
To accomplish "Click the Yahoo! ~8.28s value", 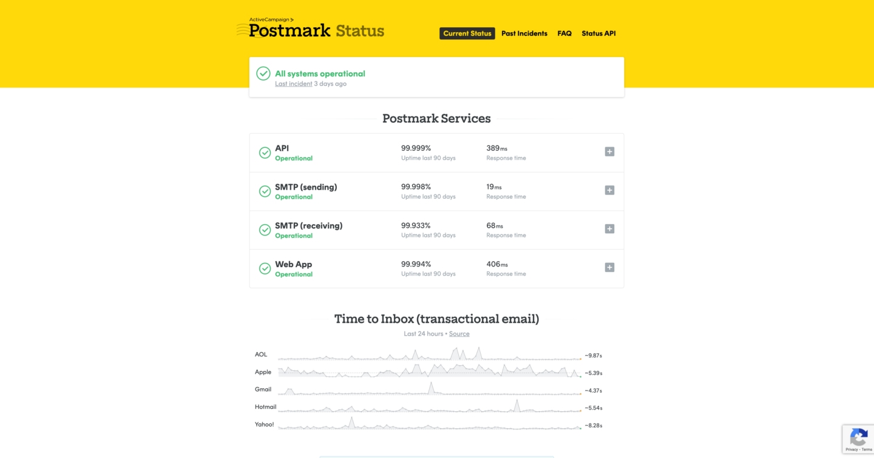I will 594,425.
